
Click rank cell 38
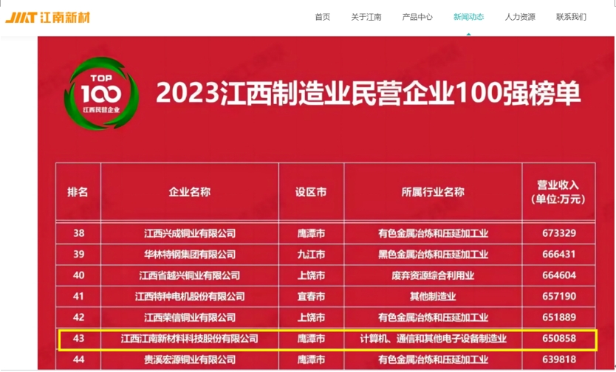[x=78, y=233]
